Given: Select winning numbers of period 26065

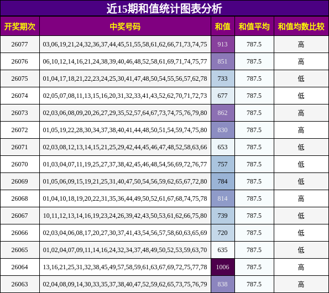Looking at the screenshot, I should pos(125,250).
